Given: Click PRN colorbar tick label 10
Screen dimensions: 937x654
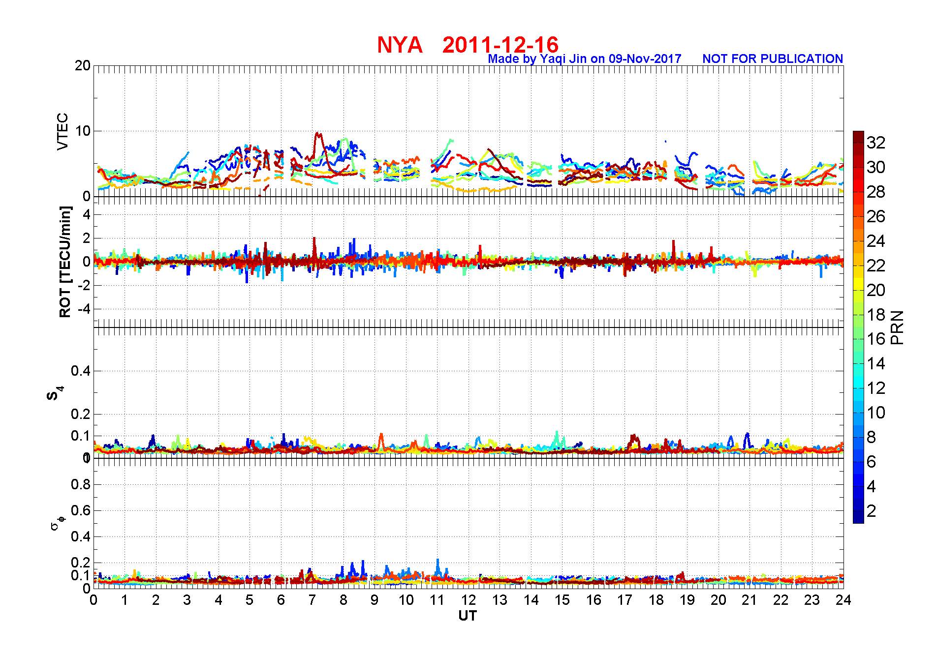Looking at the screenshot, I should [x=875, y=413].
